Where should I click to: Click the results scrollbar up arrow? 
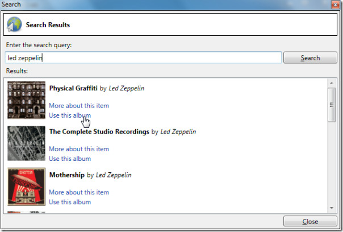coord(332,83)
